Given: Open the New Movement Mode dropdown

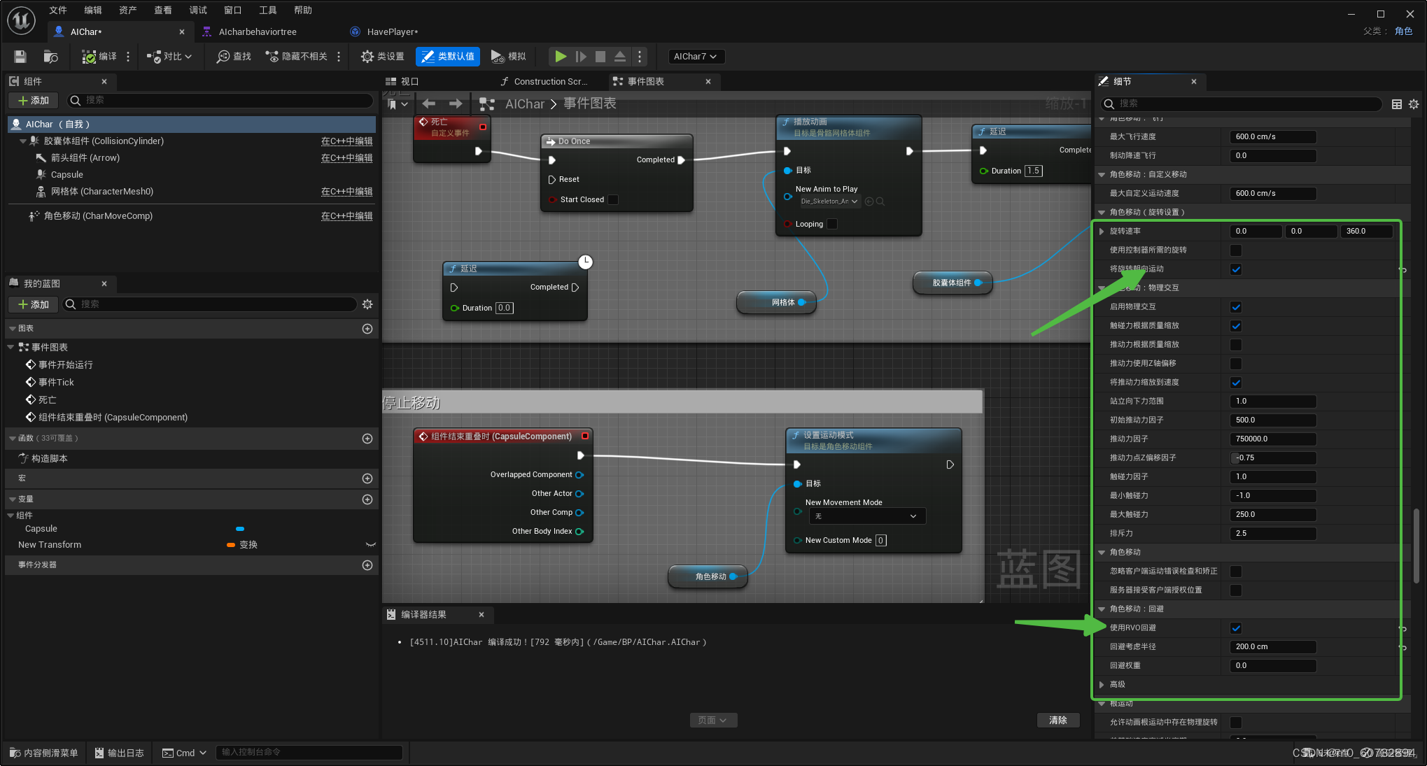Looking at the screenshot, I should [x=867, y=516].
